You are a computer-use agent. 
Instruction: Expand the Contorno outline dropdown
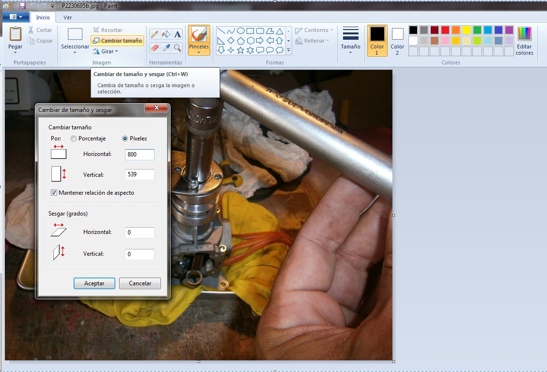[x=314, y=30]
